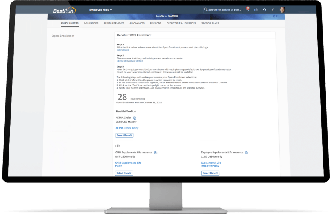330x214 pixels.
Task: Switch to the Insurances tab
Action: coord(91,23)
